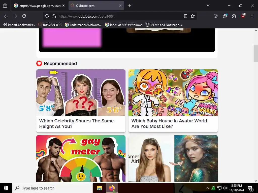Open the mermaid transformation quiz thumbnail

(x=173, y=158)
